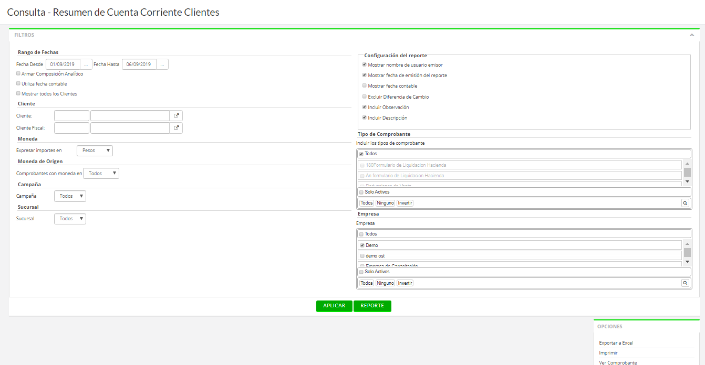Select Exportar a Excel option
705x365 pixels.
[616, 343]
